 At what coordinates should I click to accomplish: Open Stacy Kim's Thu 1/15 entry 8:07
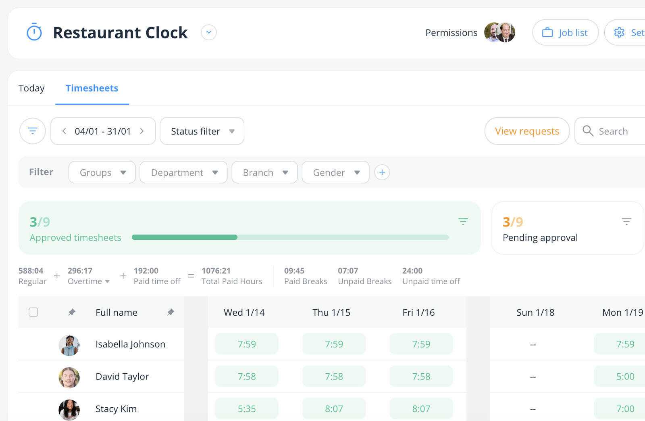pyautogui.click(x=334, y=408)
